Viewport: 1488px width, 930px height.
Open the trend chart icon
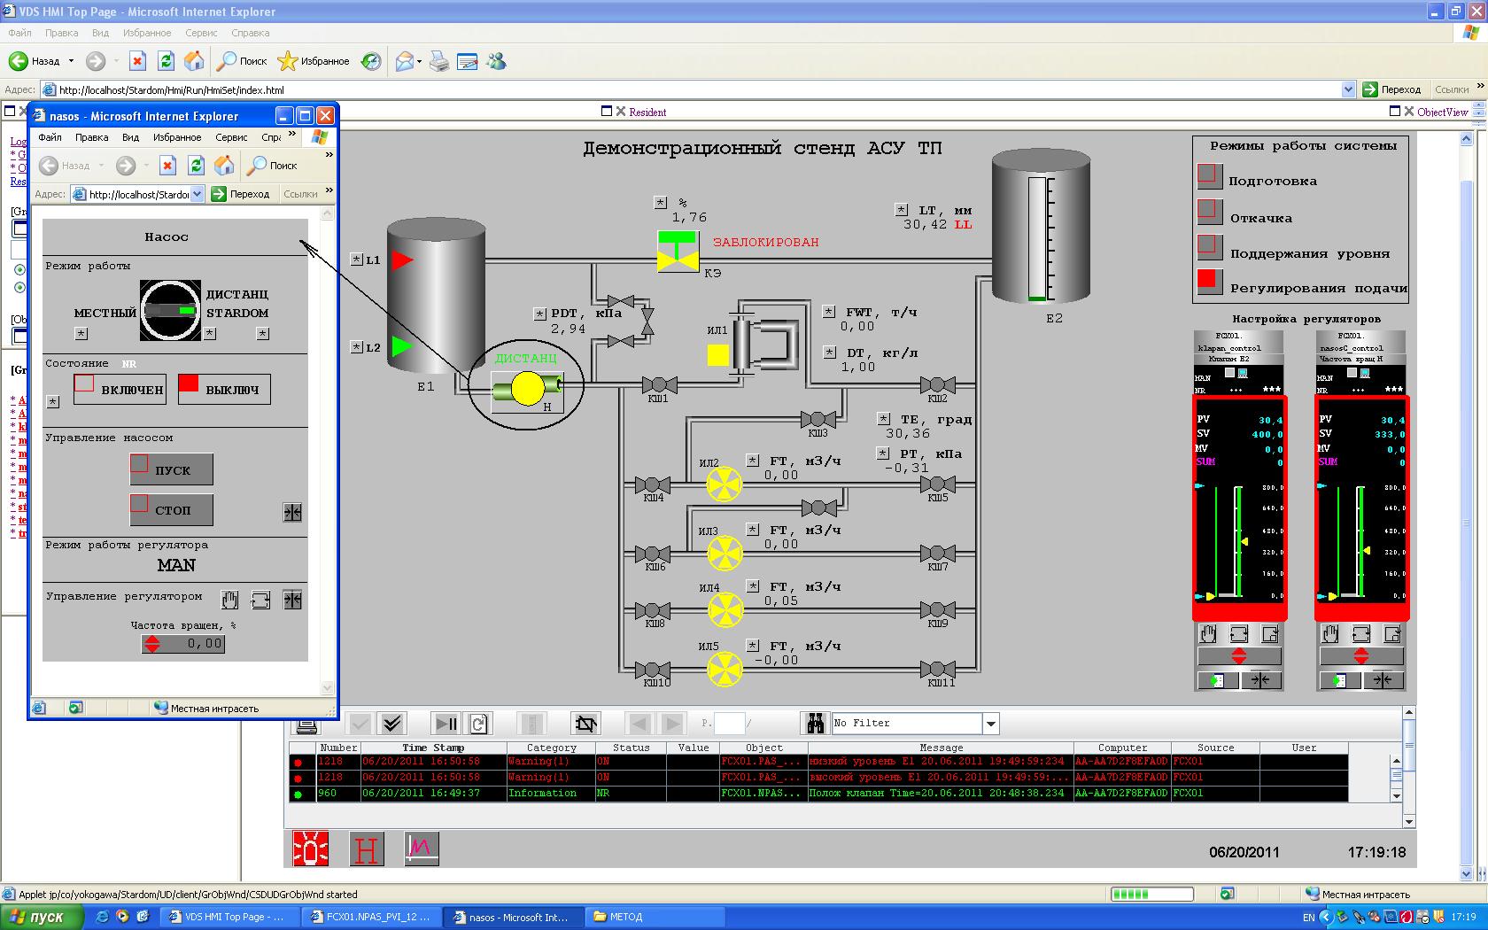click(422, 849)
